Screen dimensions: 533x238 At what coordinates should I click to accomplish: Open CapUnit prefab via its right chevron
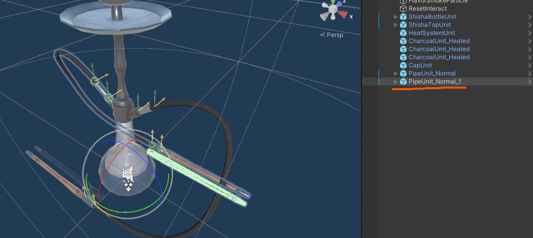pyautogui.click(x=530, y=65)
